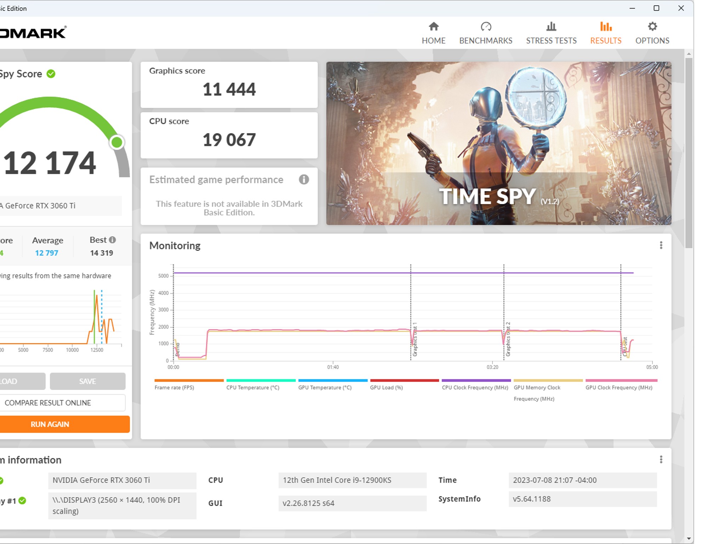Click the green check beside Display #1
Screen dimensions: 725x544
tap(22, 500)
